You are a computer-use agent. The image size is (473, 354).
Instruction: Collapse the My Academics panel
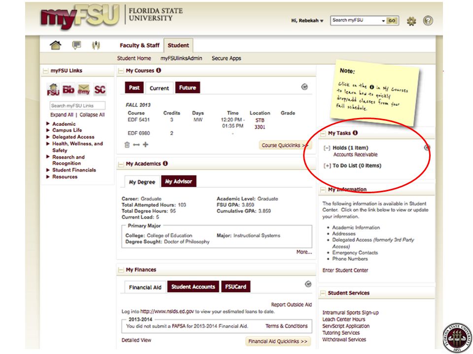121,164
